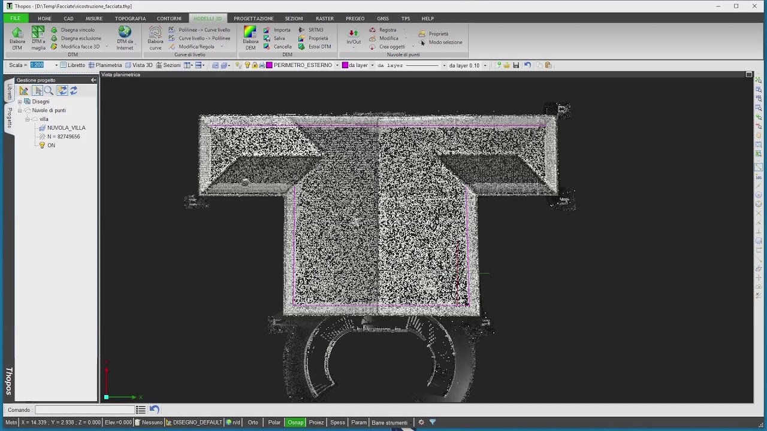767x431 pixels.
Task: Open the Scala value dropdown
Action: pos(56,65)
